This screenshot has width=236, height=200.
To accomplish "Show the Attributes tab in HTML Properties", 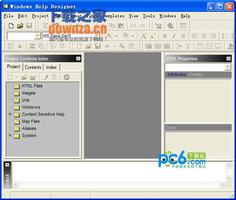I will 177,74.
